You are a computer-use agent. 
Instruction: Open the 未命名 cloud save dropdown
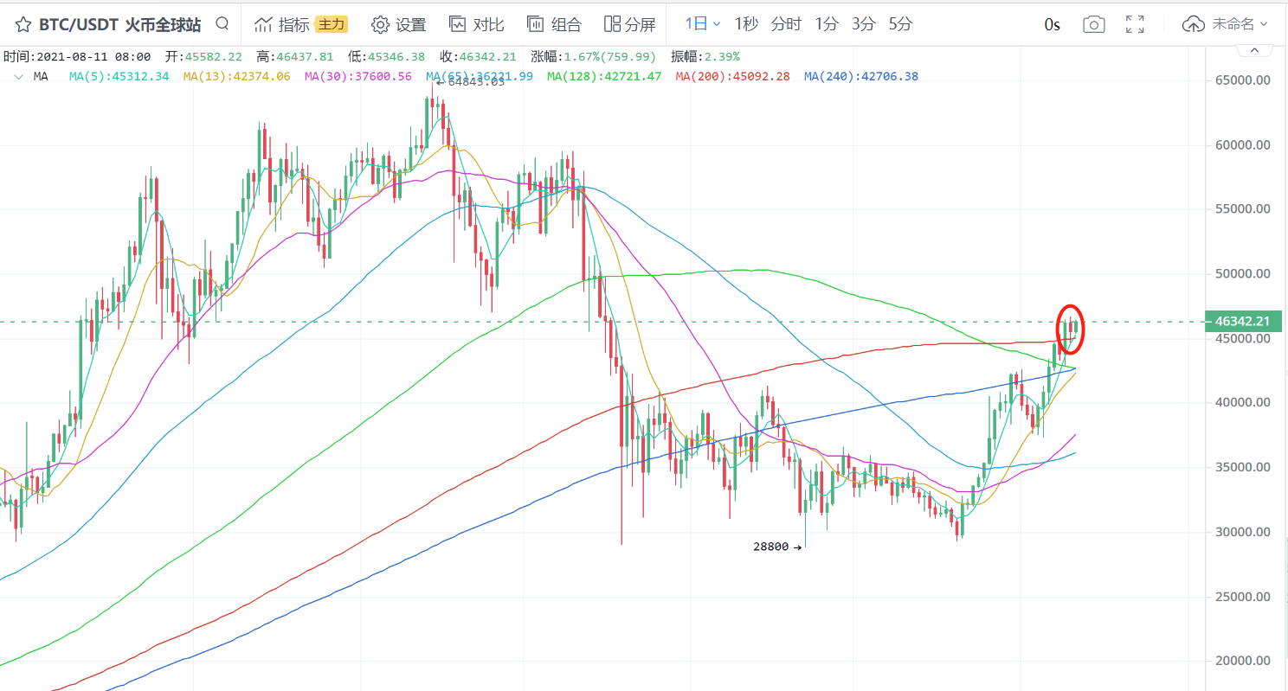point(1225,24)
